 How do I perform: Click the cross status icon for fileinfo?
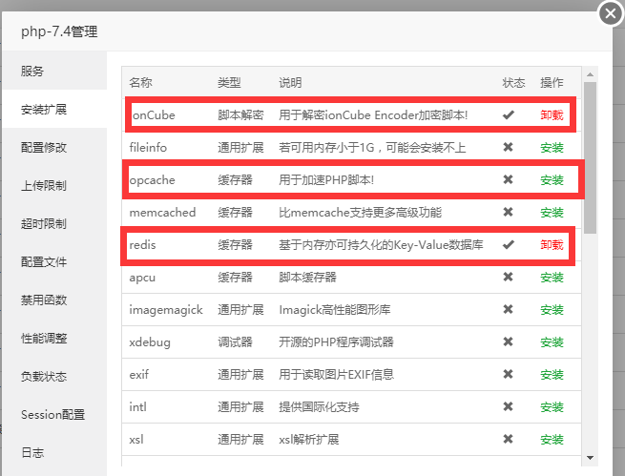pyautogui.click(x=508, y=148)
